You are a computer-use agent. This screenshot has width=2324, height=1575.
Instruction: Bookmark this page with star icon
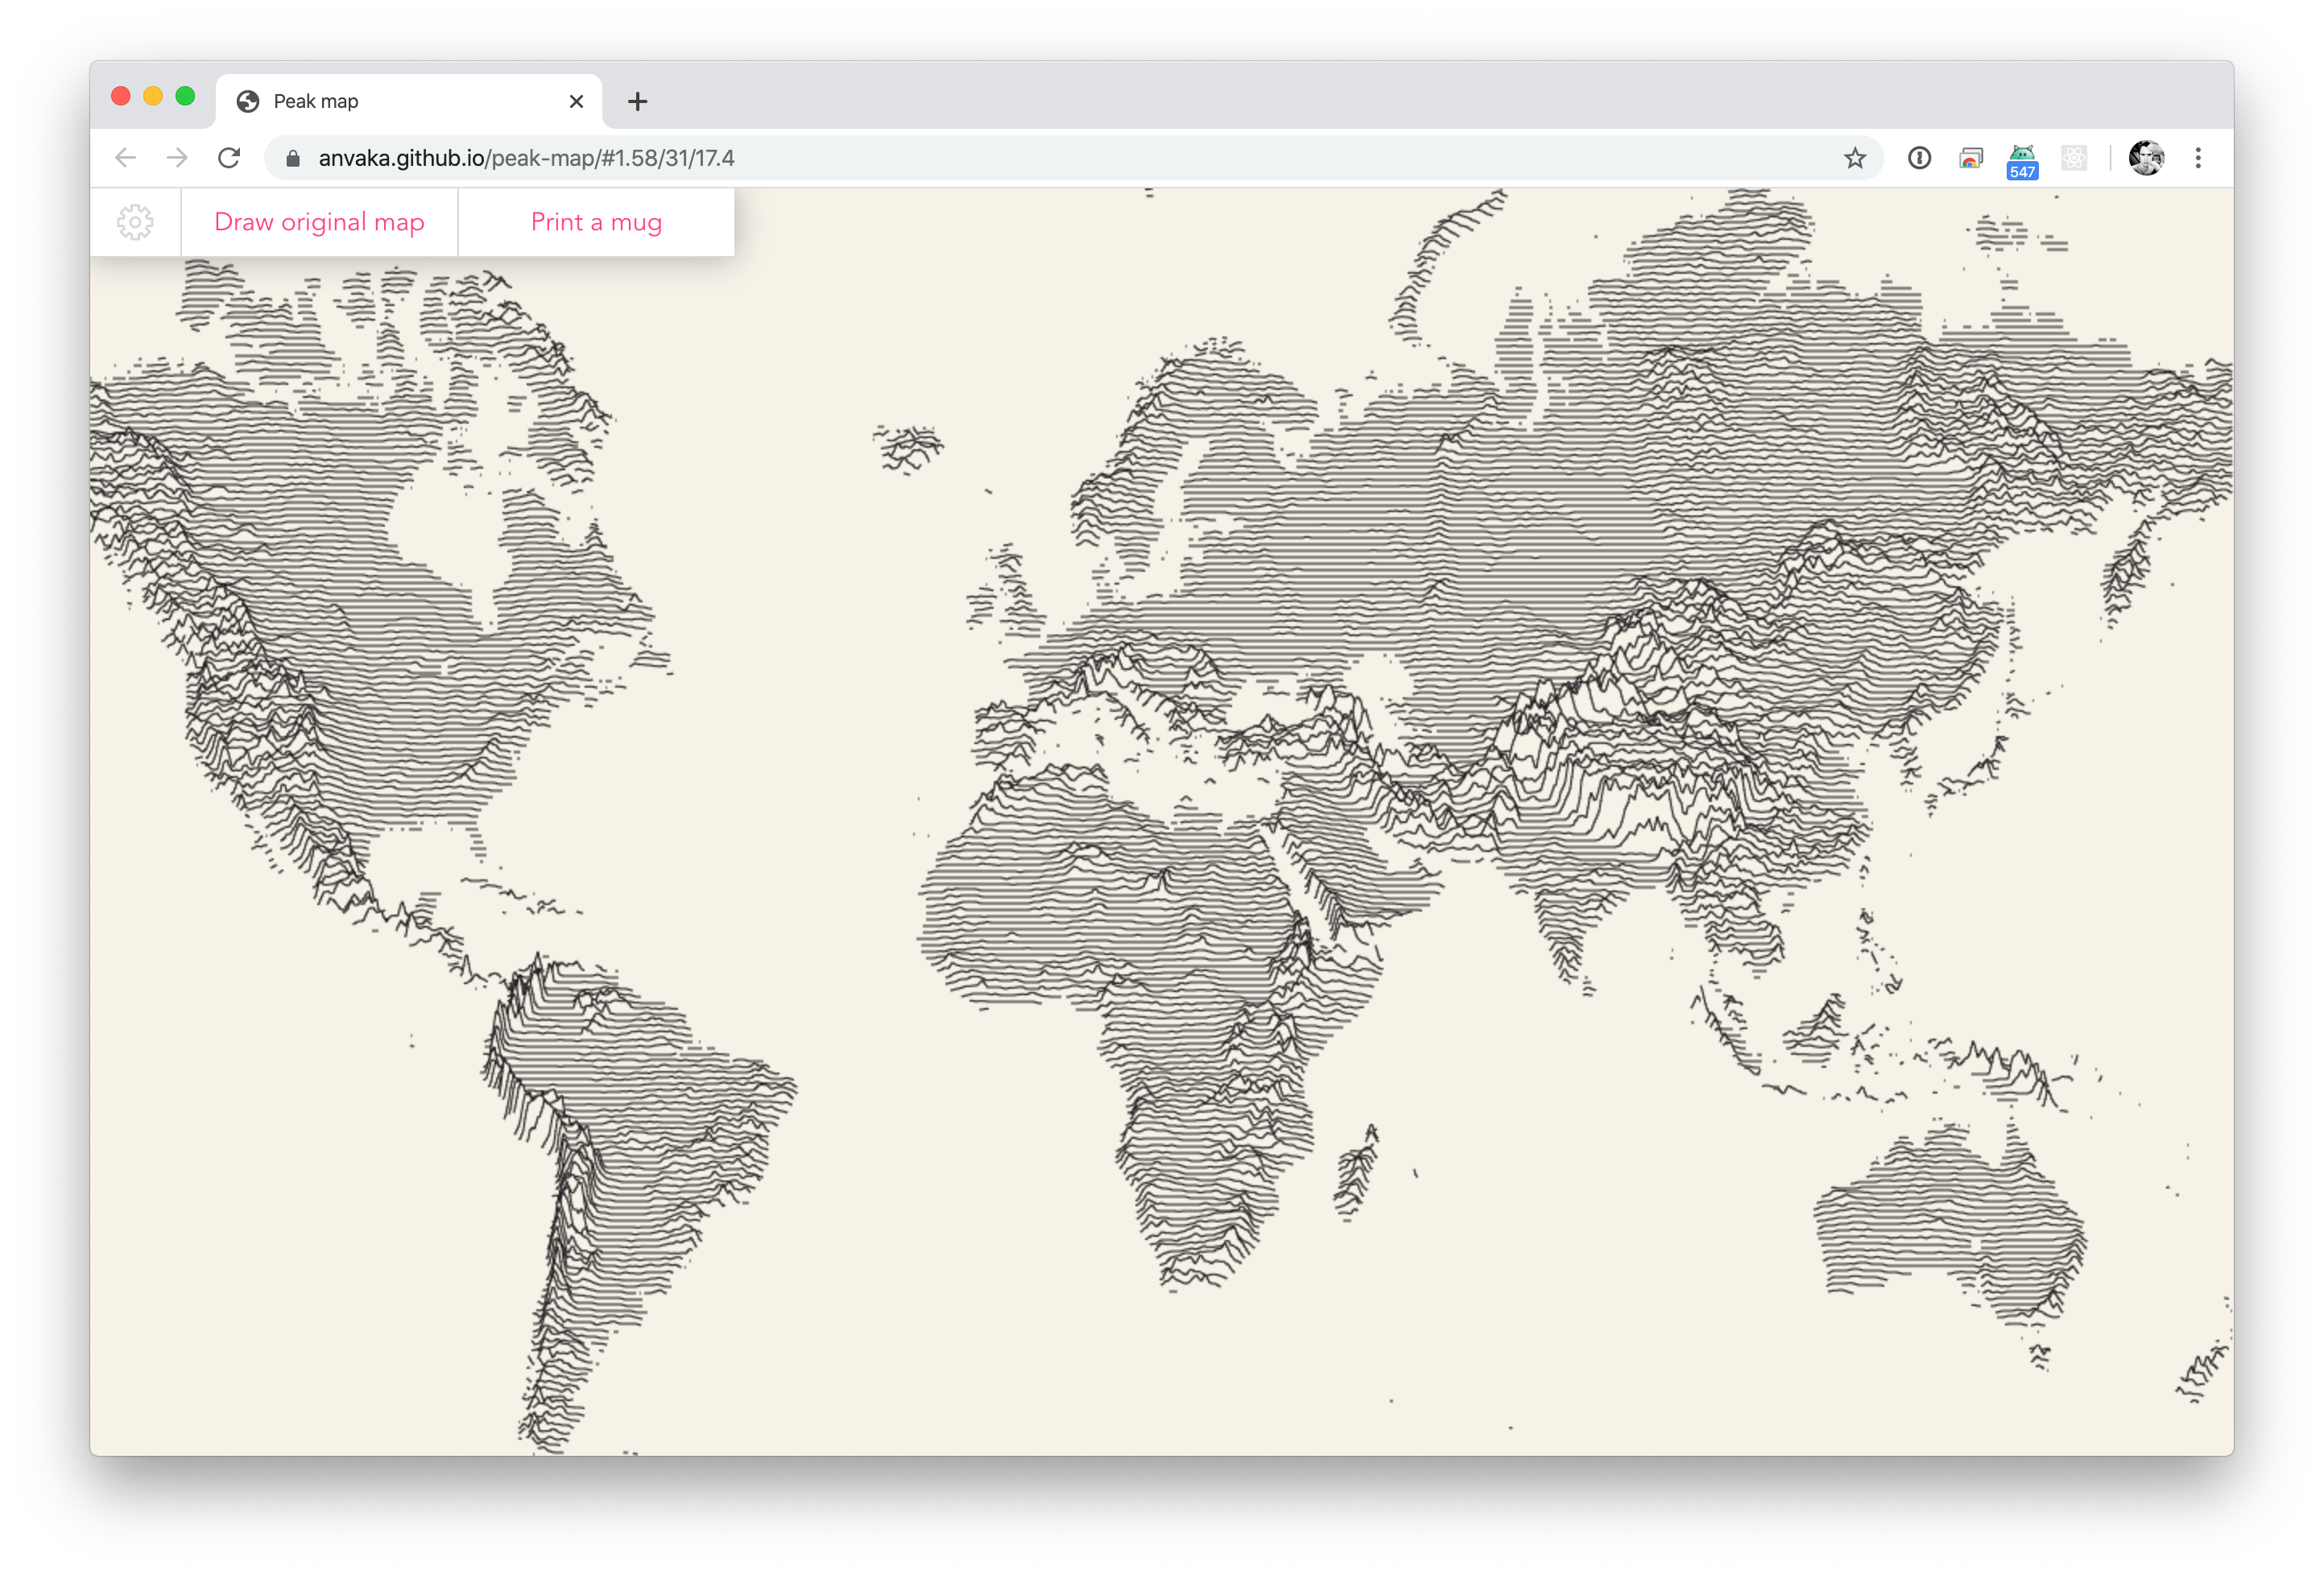pyautogui.click(x=1855, y=158)
